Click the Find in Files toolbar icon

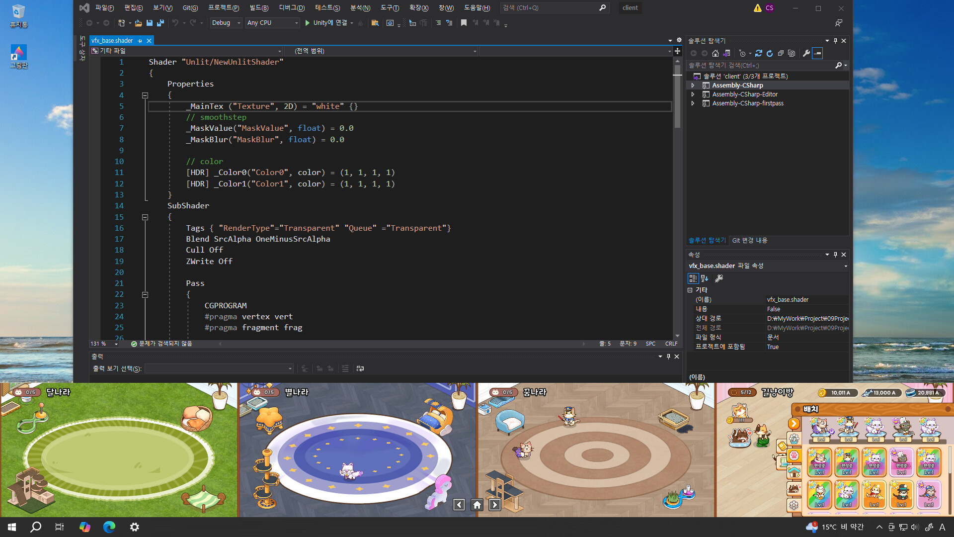375,23
